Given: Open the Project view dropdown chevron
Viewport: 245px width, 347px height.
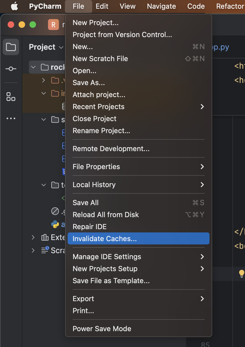Looking at the screenshot, I should pos(61,47).
